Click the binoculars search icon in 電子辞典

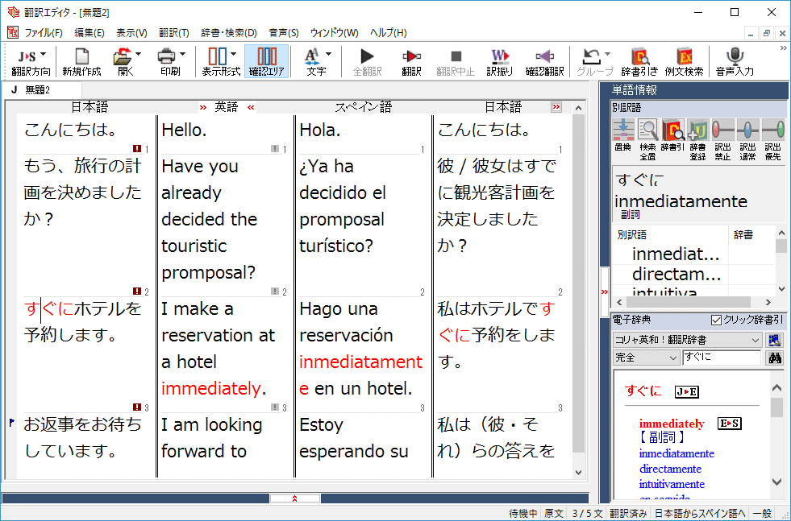click(x=775, y=358)
